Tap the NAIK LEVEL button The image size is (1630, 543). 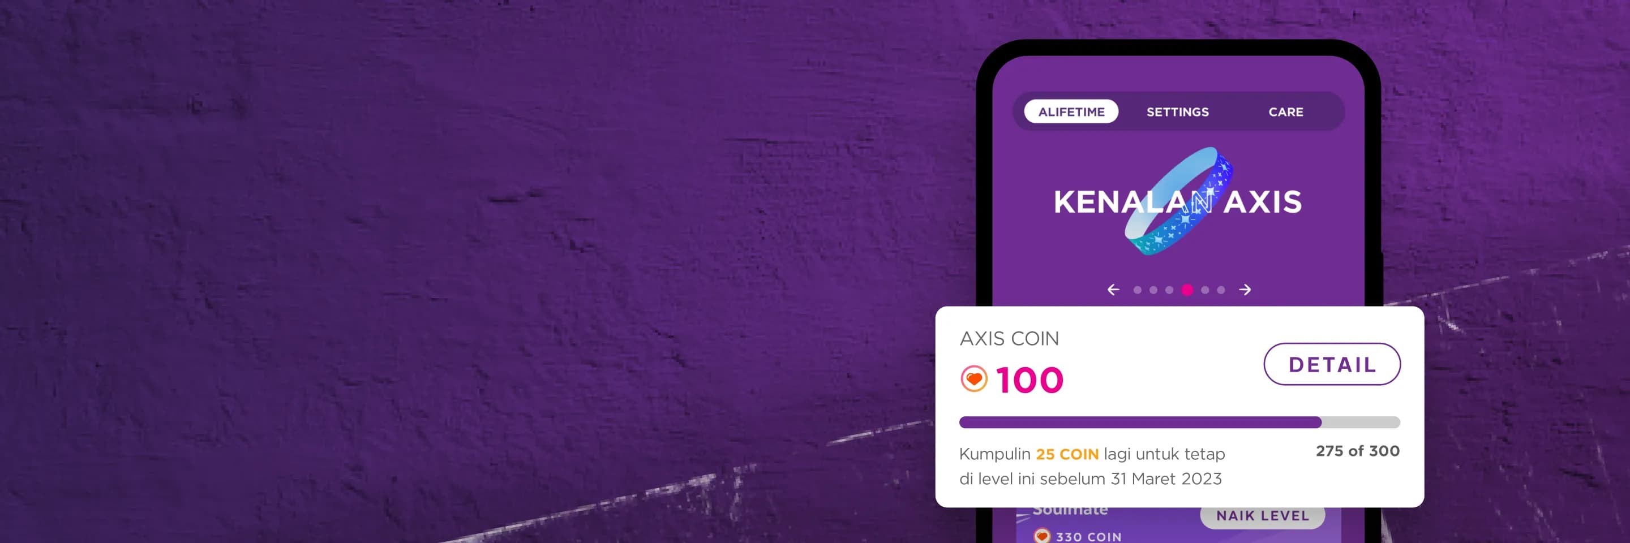tap(1262, 516)
